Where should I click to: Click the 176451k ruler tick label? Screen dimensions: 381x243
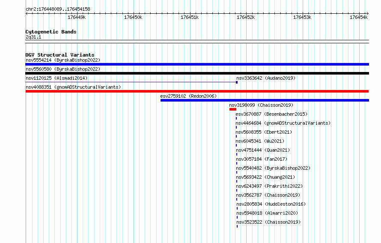tap(190, 17)
